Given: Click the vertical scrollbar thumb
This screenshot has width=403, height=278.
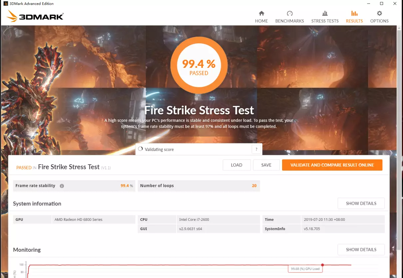Looking at the screenshot, I should point(399,140).
